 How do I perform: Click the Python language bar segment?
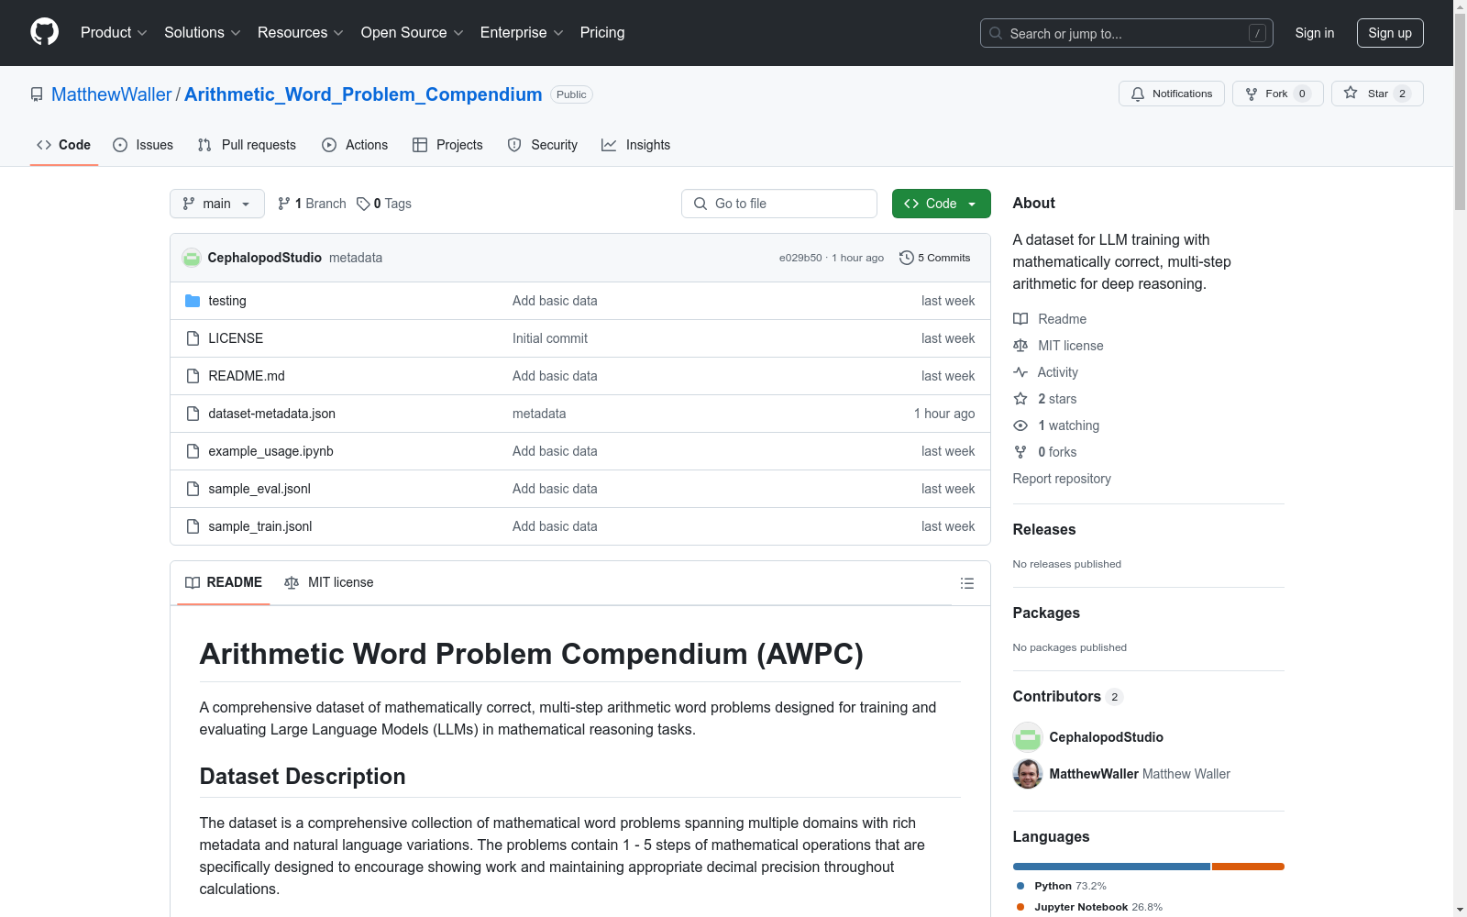tap(1111, 867)
